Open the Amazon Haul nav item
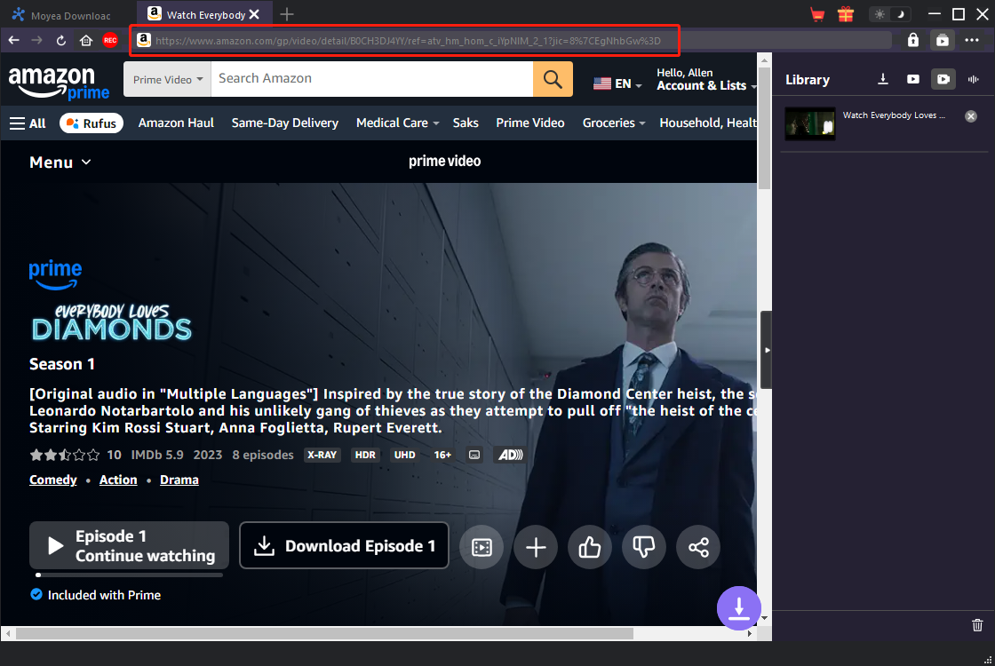Screen dimensions: 995x666 [x=176, y=123]
